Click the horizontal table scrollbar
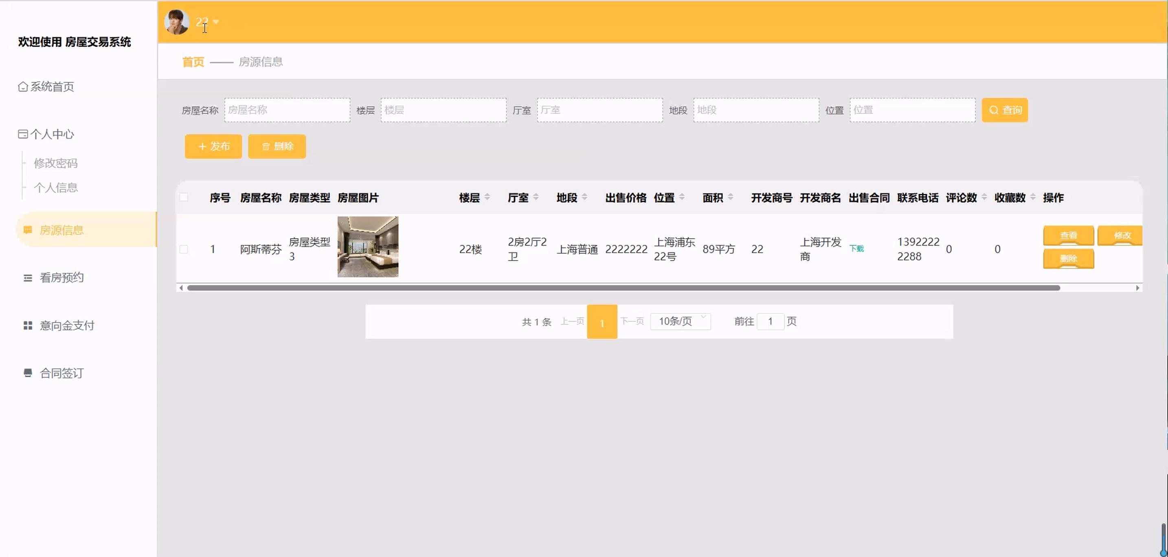 pyautogui.click(x=624, y=288)
